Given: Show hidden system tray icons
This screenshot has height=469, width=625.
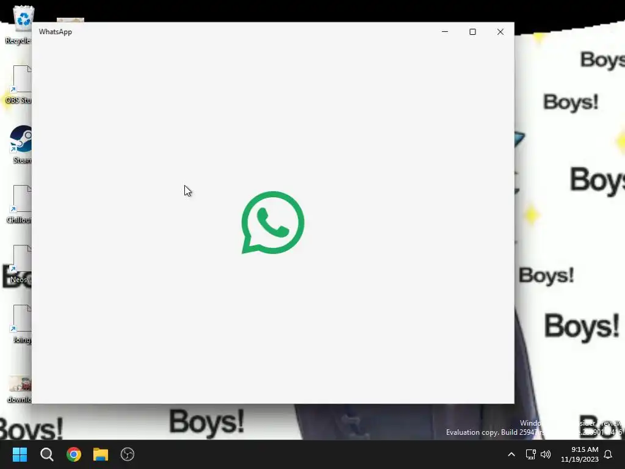Looking at the screenshot, I should (x=511, y=454).
